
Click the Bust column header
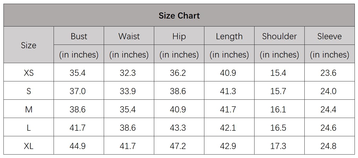pos(79,36)
